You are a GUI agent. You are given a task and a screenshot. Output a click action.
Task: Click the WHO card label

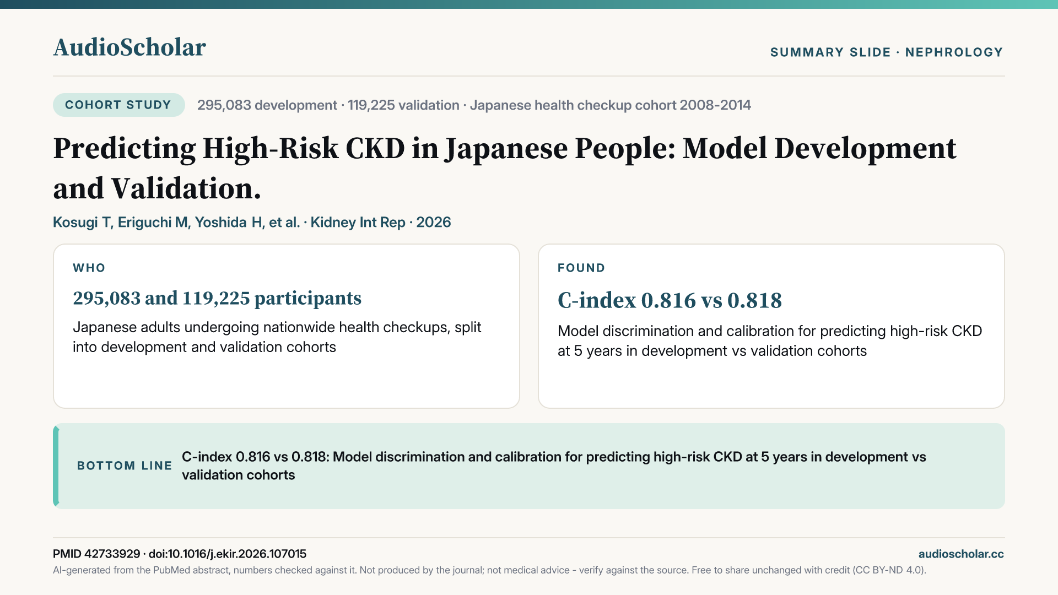pyautogui.click(x=89, y=268)
